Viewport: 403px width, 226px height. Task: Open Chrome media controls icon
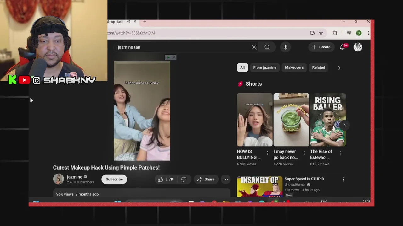(349, 33)
